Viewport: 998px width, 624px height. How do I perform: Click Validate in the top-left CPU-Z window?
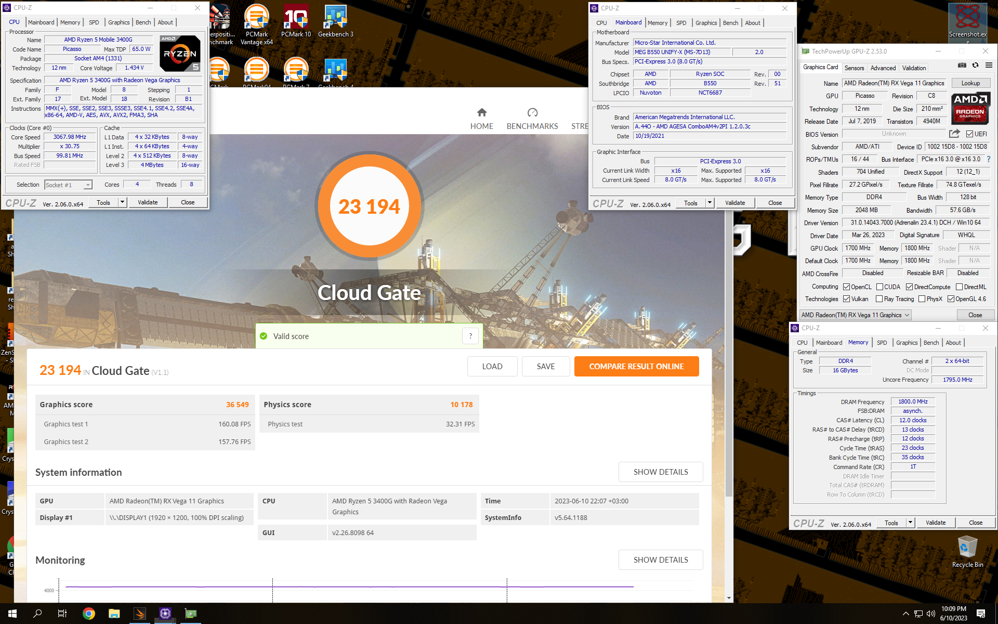tap(148, 202)
